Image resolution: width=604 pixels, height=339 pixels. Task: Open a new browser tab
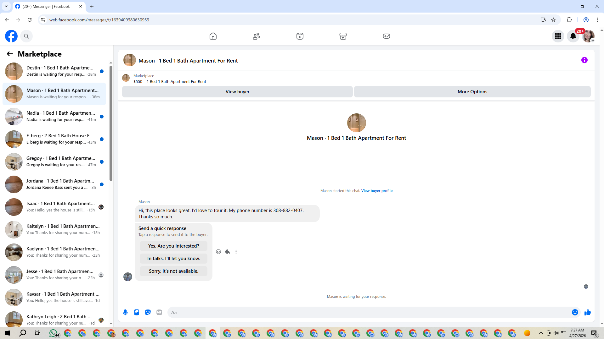click(92, 6)
